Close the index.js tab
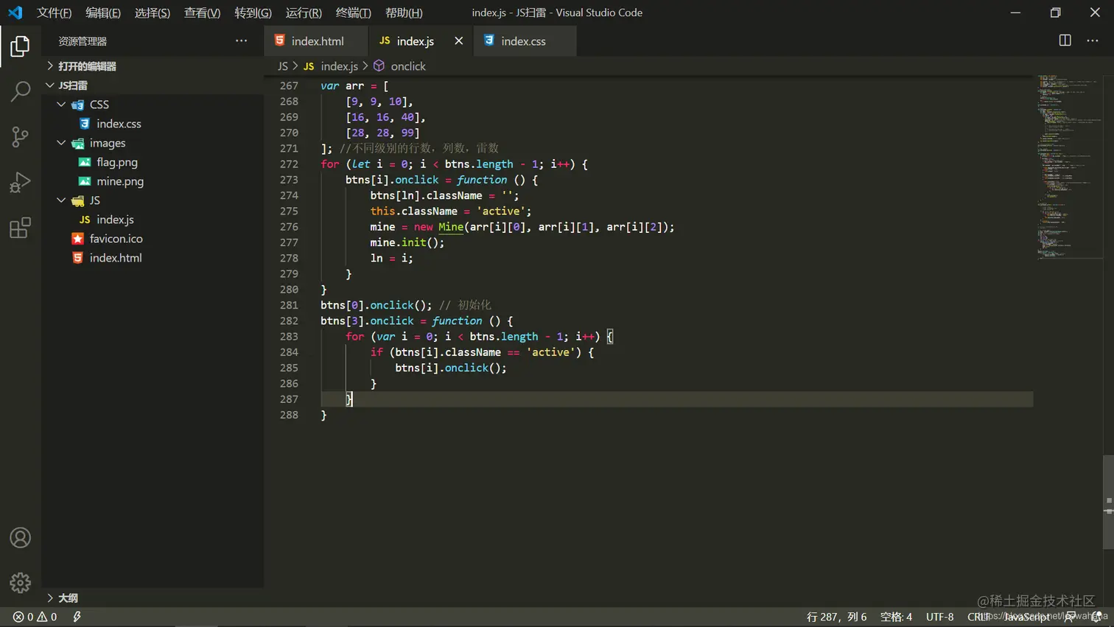1114x627 pixels. pos(459,41)
